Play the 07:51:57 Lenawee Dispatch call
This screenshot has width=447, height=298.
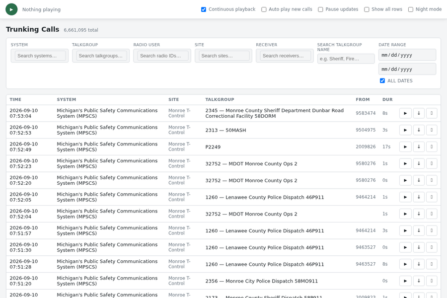click(x=405, y=230)
